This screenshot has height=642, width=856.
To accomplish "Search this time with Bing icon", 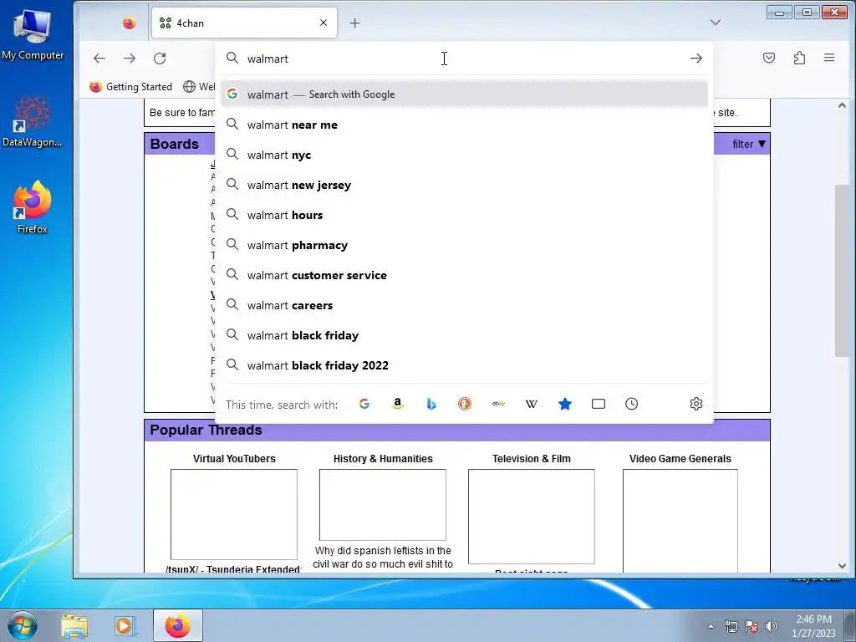I will (431, 404).
